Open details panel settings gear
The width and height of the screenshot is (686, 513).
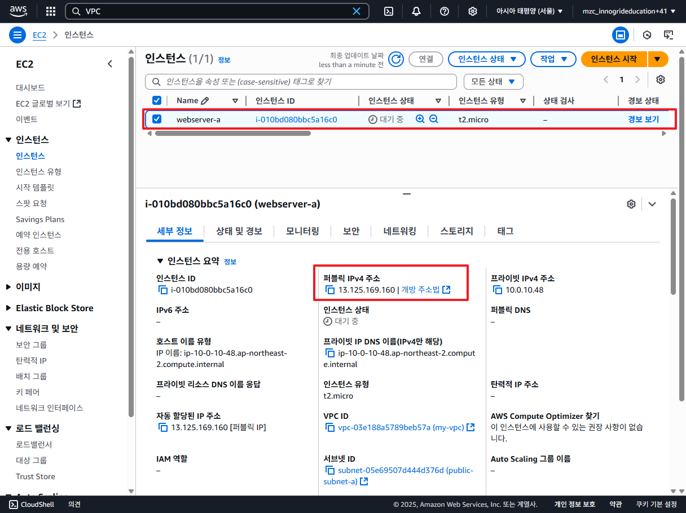point(631,204)
